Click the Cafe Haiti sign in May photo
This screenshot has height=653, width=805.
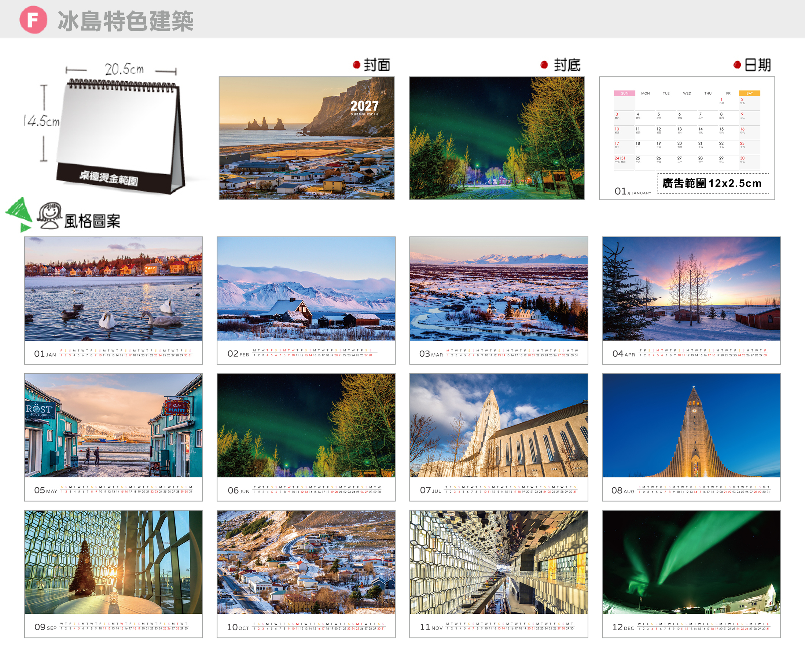pyautogui.click(x=176, y=408)
